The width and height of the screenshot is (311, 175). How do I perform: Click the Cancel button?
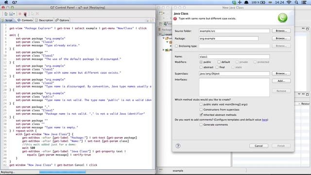click(x=259, y=146)
